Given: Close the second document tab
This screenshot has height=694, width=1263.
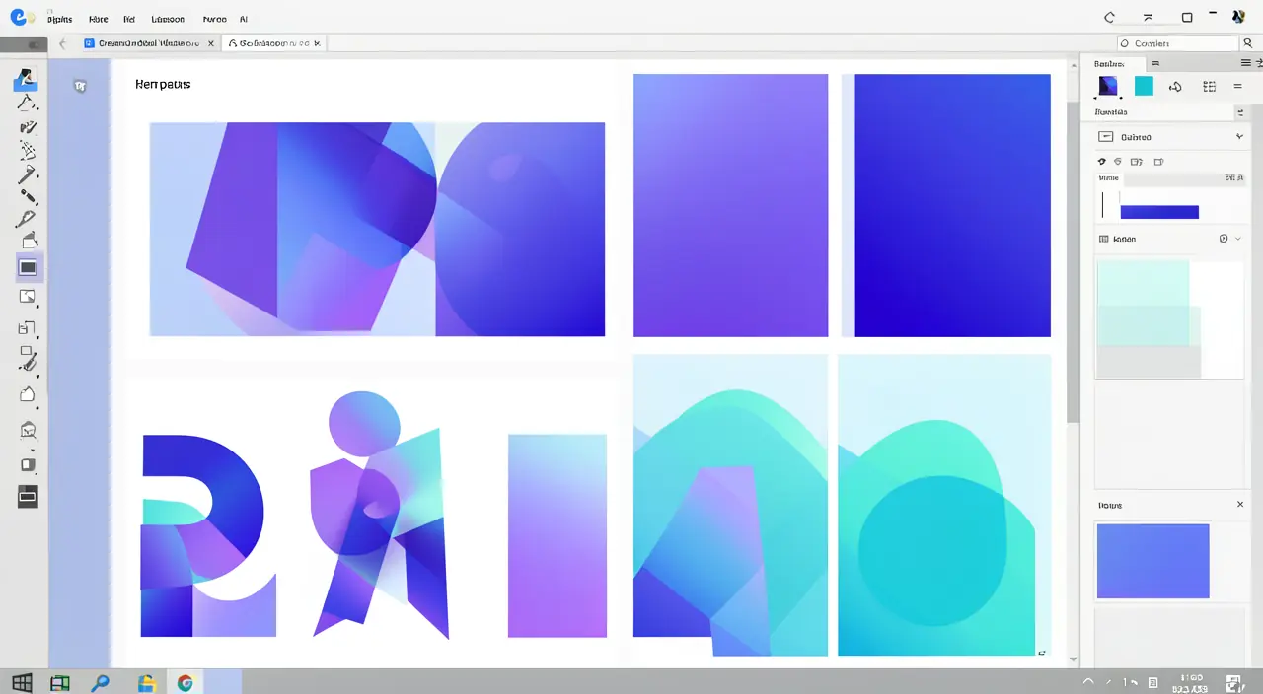Looking at the screenshot, I should [319, 43].
